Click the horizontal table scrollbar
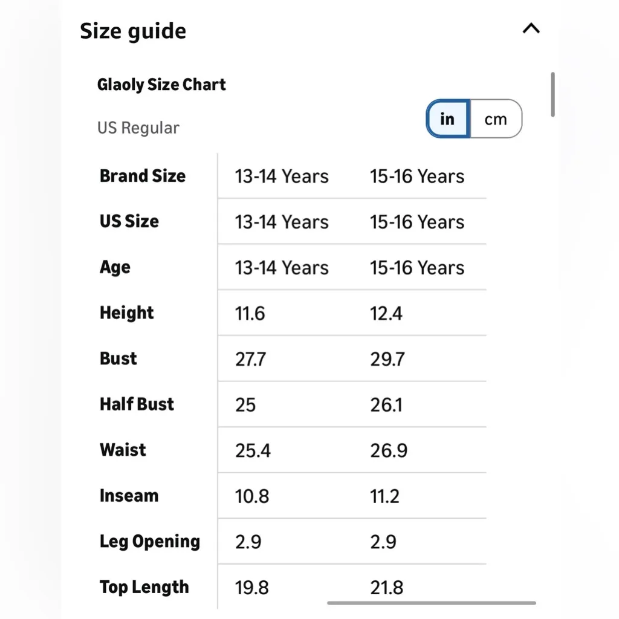The width and height of the screenshot is (619, 619). point(432,603)
